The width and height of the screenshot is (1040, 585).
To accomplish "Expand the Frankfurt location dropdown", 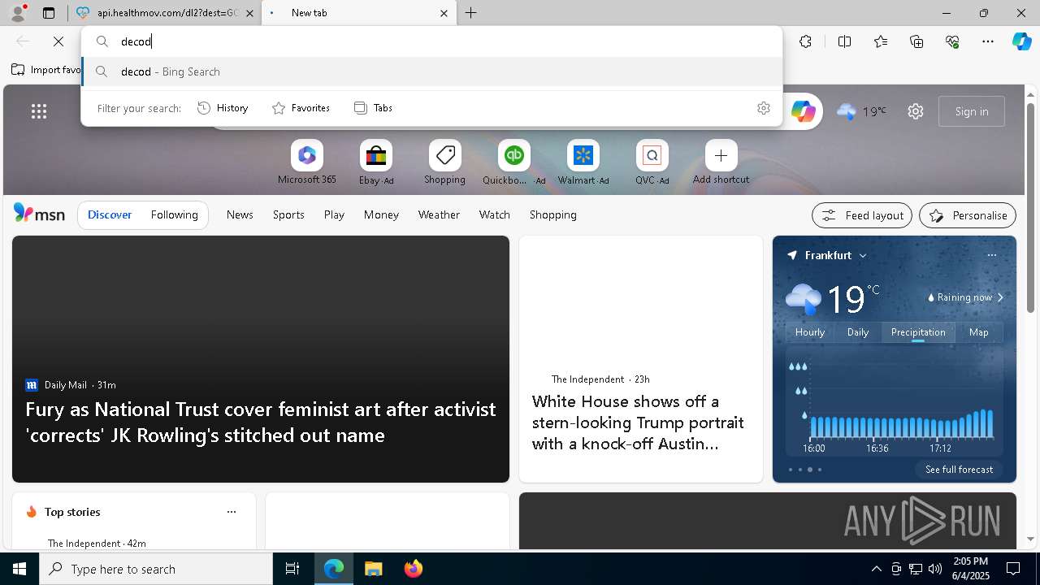I will click(x=863, y=255).
